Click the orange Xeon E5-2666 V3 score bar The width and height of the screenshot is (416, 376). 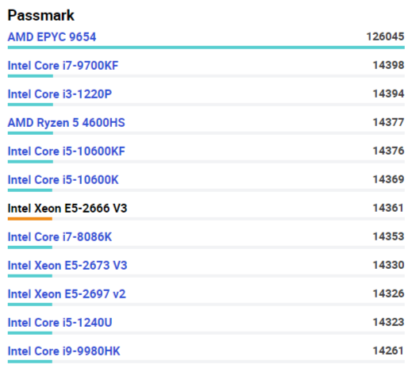coord(30,219)
